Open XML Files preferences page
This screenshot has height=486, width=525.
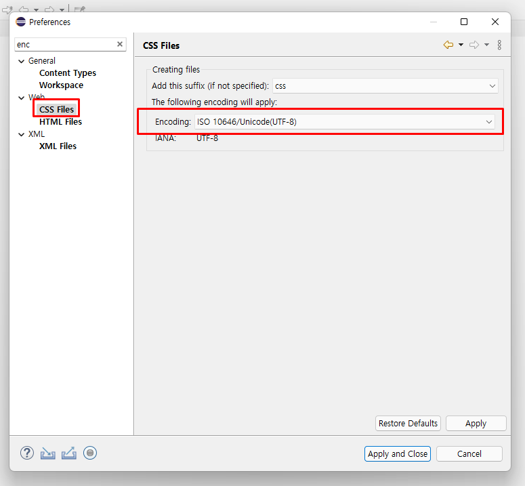[x=58, y=146]
